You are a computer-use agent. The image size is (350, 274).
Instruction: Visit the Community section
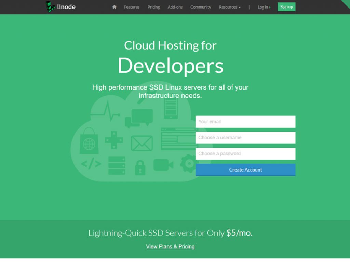tap(200, 7)
